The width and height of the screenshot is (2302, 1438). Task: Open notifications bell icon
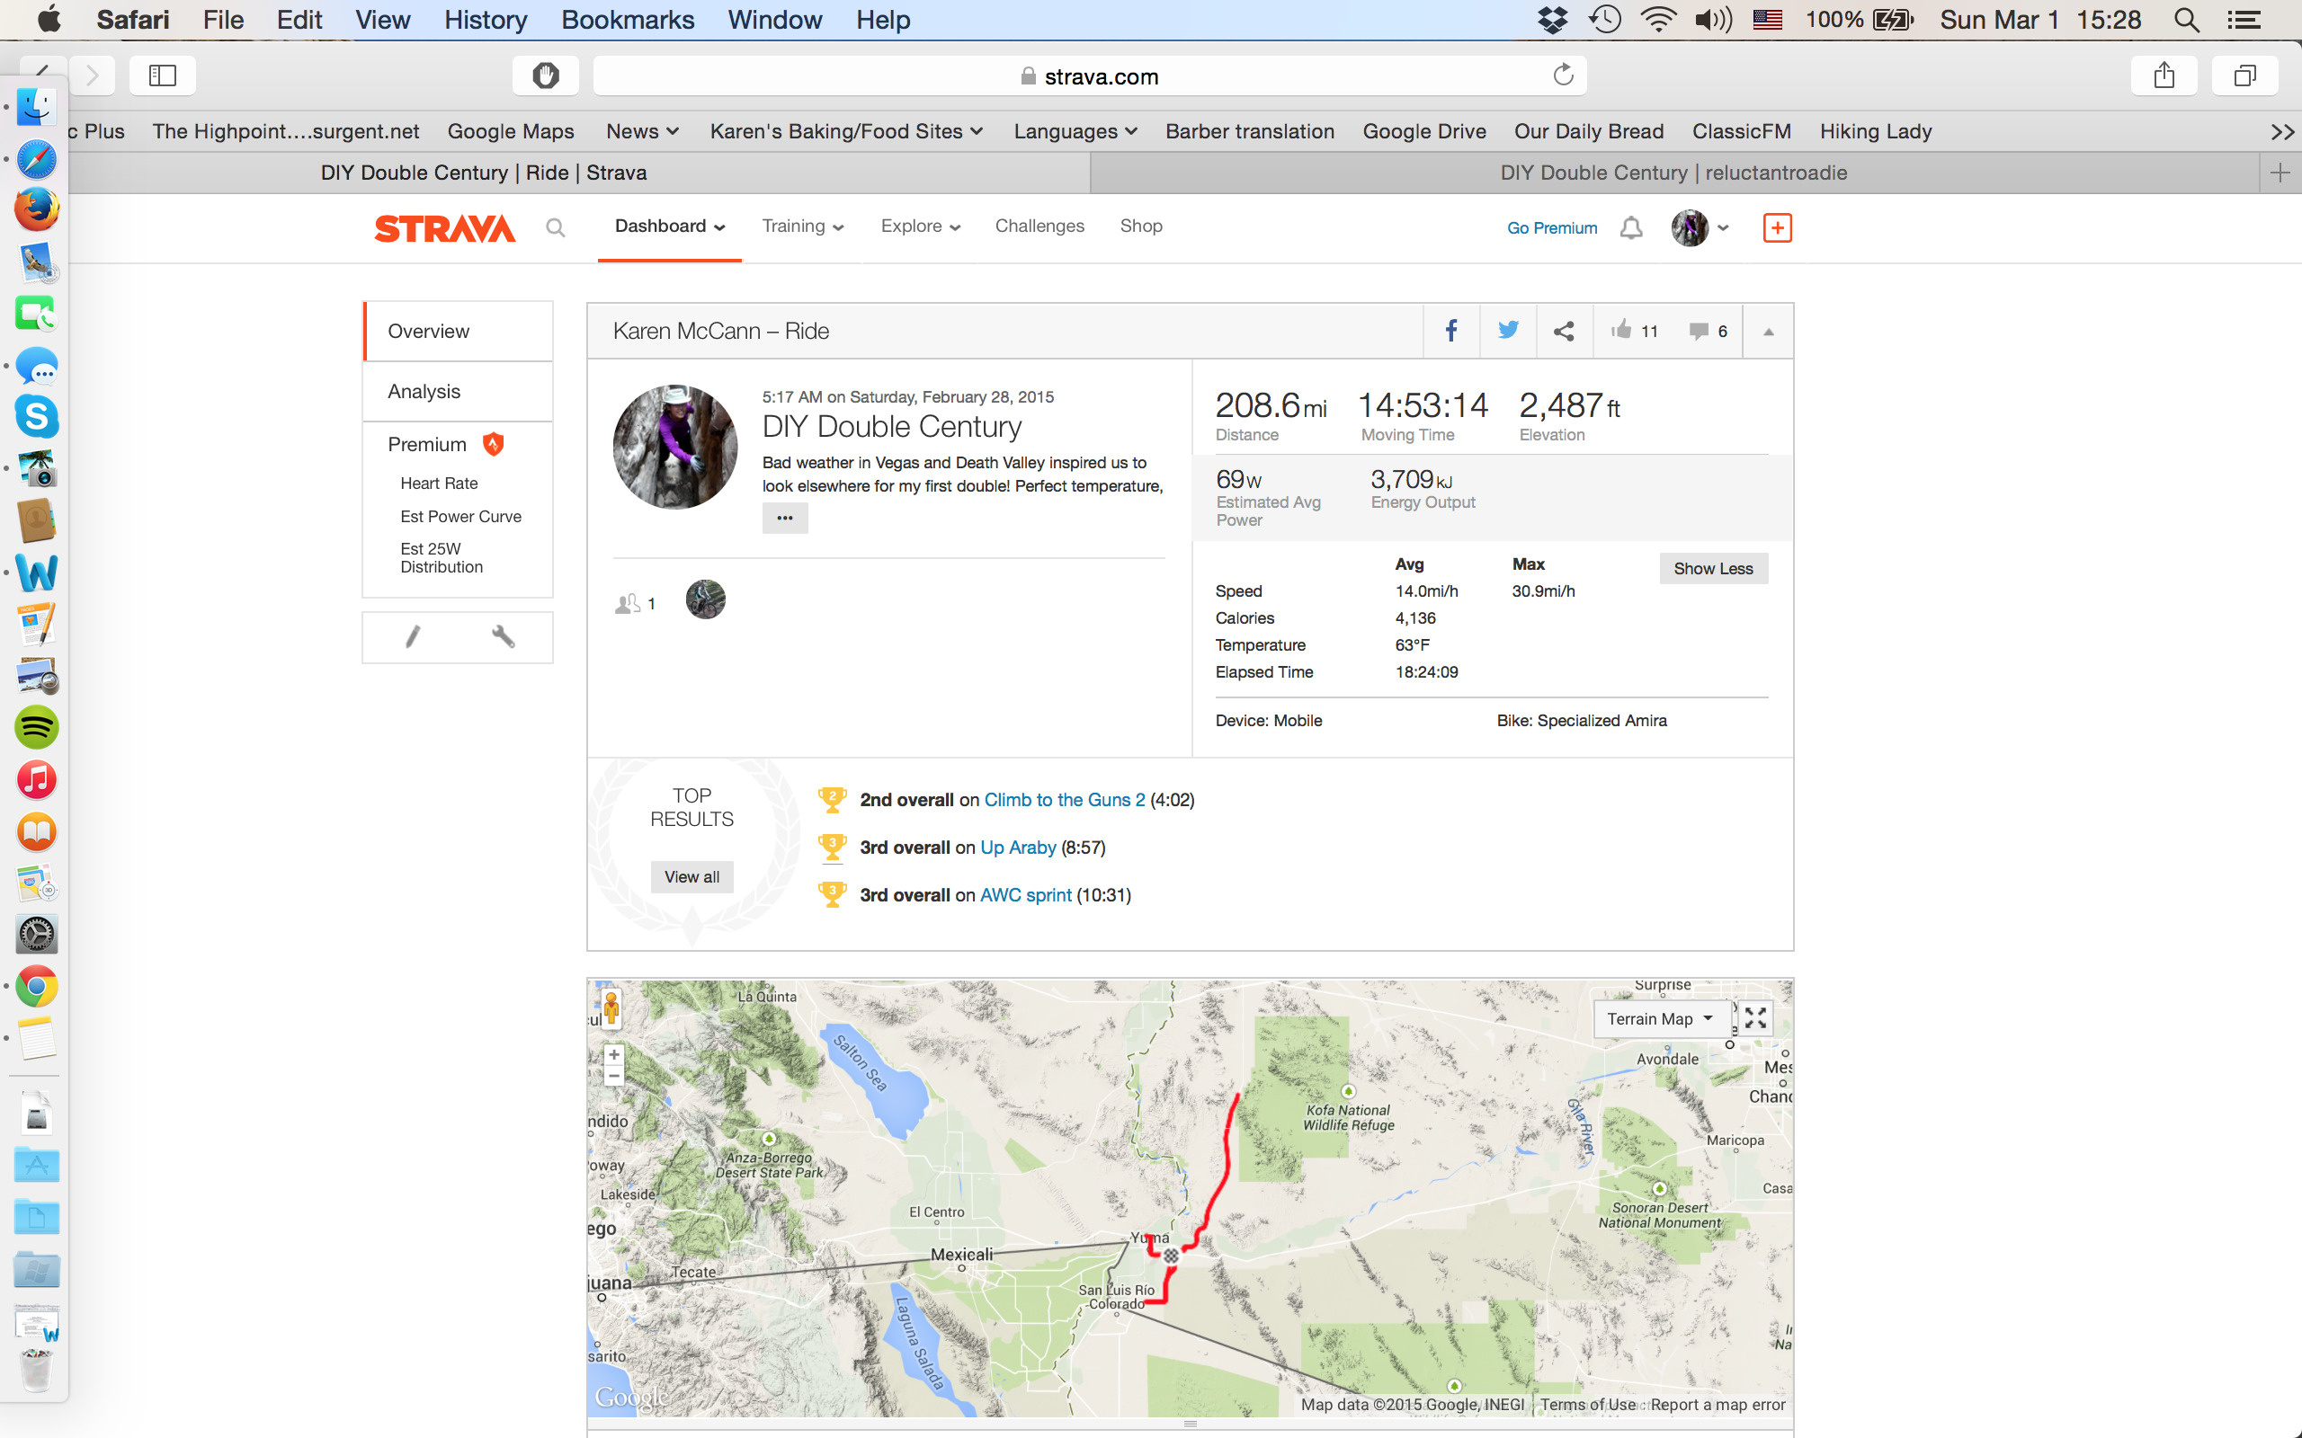(x=1631, y=228)
